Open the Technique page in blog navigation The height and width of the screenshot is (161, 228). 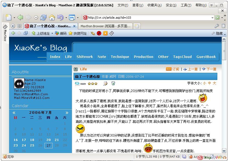tap(120, 57)
